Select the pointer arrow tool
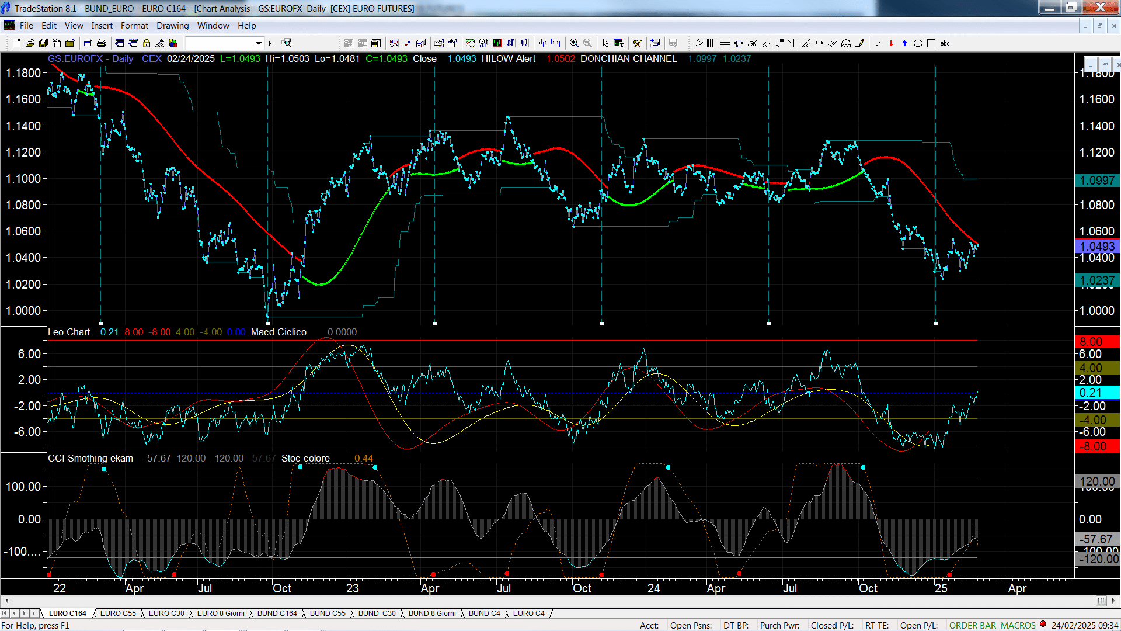Screen dimensions: 1121x631 tap(605, 43)
